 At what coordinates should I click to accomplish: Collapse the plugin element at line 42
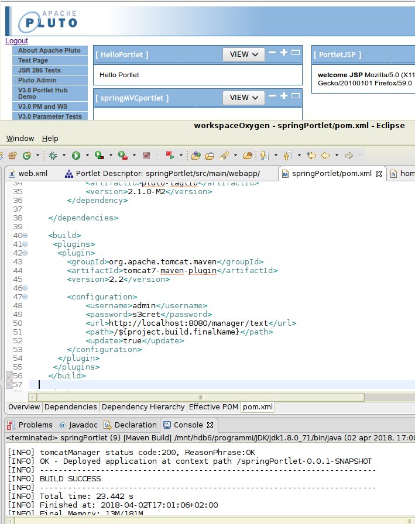pos(25,253)
